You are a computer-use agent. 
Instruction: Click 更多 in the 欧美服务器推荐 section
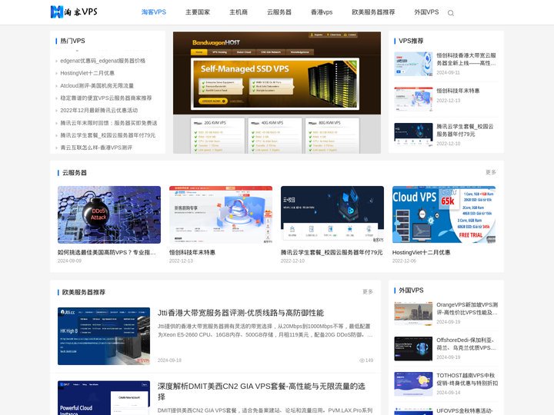[x=368, y=292]
